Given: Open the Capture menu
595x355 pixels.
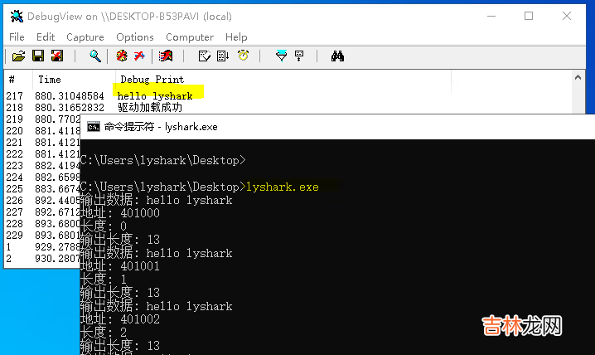Looking at the screenshot, I should (85, 36).
